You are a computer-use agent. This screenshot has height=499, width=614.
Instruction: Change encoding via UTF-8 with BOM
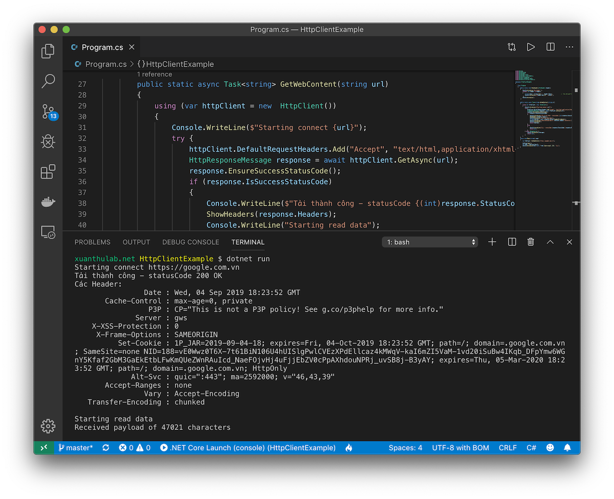[461, 447]
